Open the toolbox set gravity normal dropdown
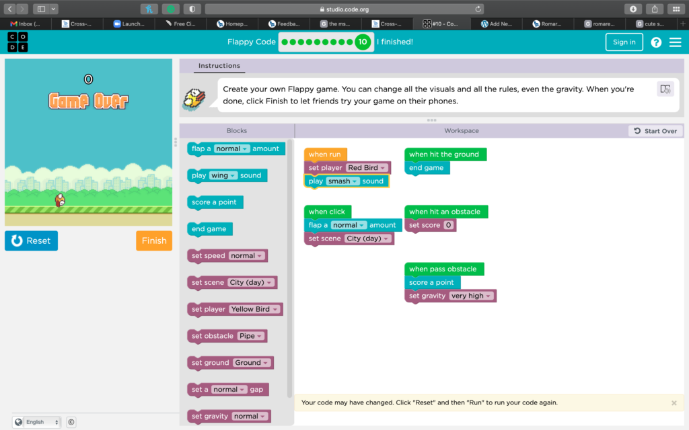This screenshot has height=430, width=689. point(250,417)
